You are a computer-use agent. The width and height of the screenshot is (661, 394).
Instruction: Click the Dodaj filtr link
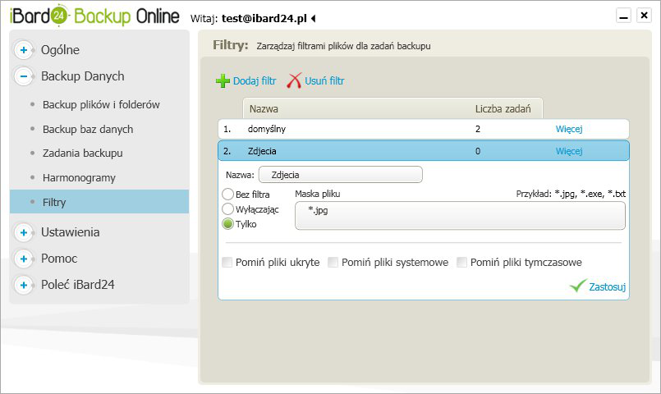click(255, 80)
